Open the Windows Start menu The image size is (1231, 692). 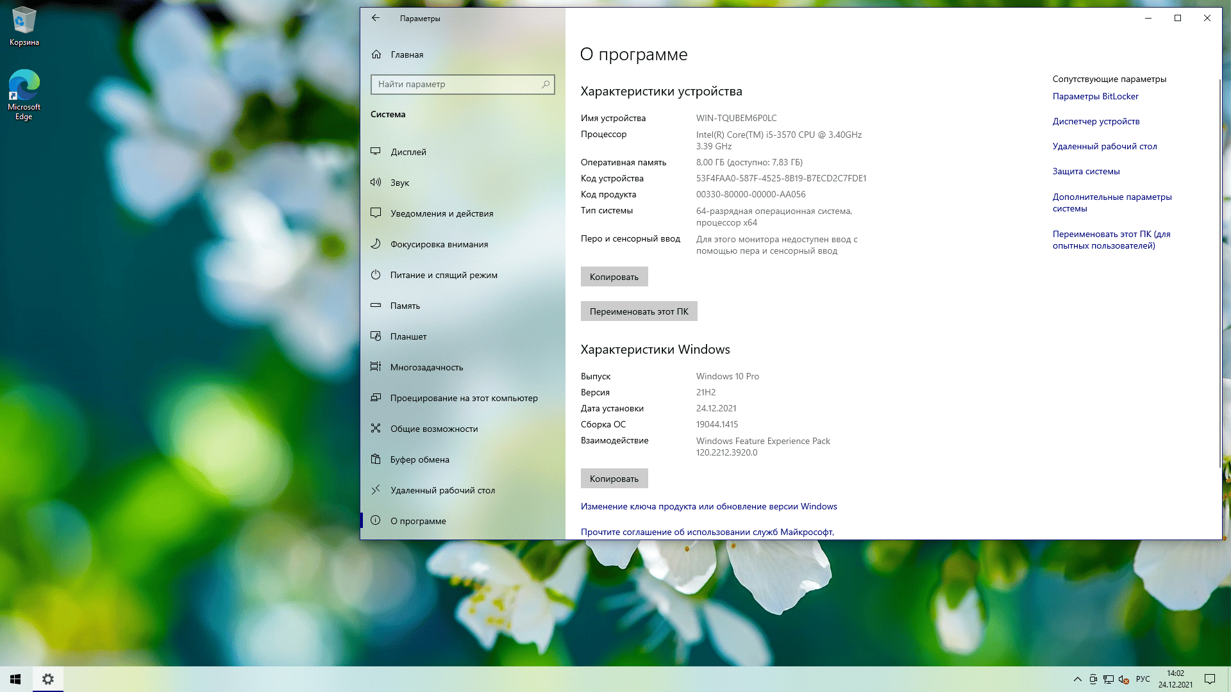(15, 679)
